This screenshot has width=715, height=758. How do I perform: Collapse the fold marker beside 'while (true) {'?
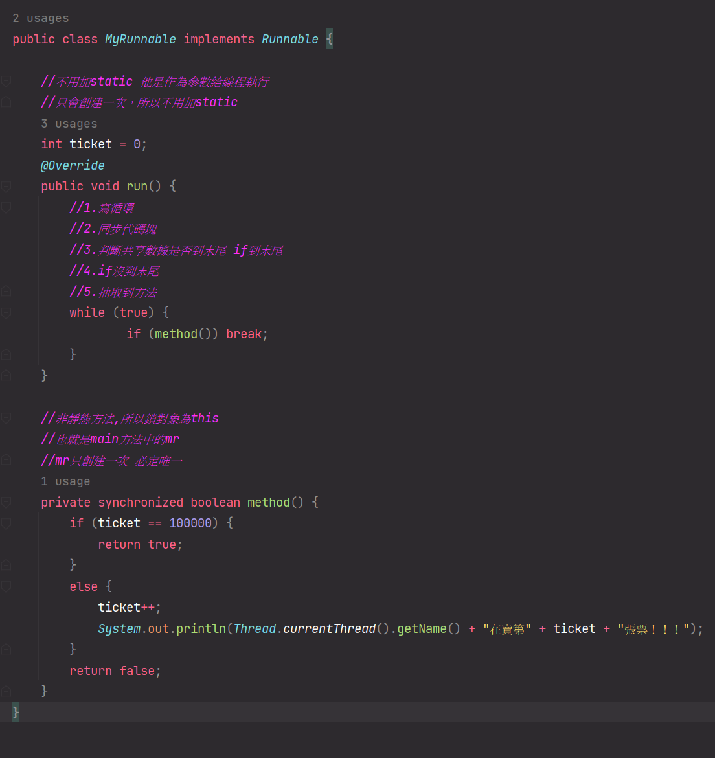pyautogui.click(x=6, y=313)
